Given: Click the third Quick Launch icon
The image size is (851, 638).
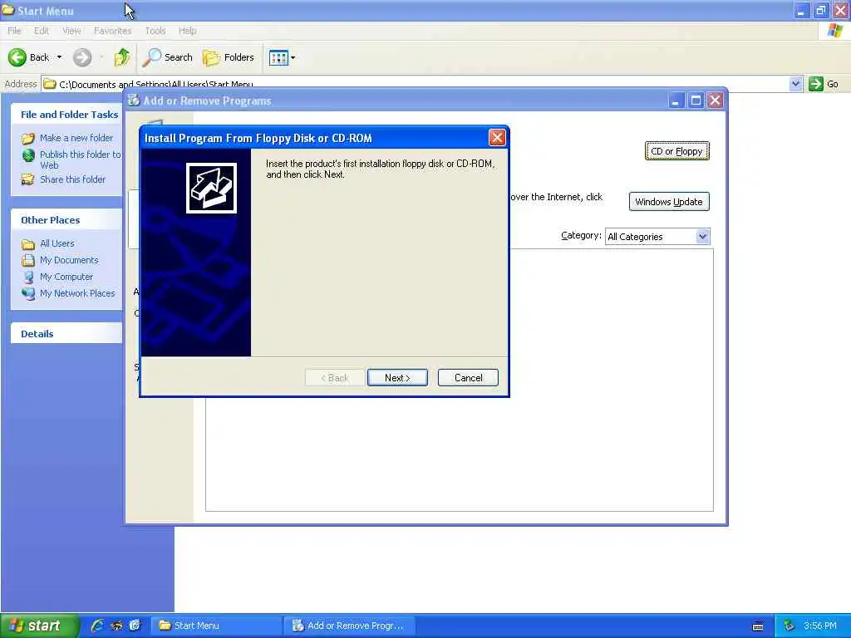Looking at the screenshot, I should [x=135, y=626].
